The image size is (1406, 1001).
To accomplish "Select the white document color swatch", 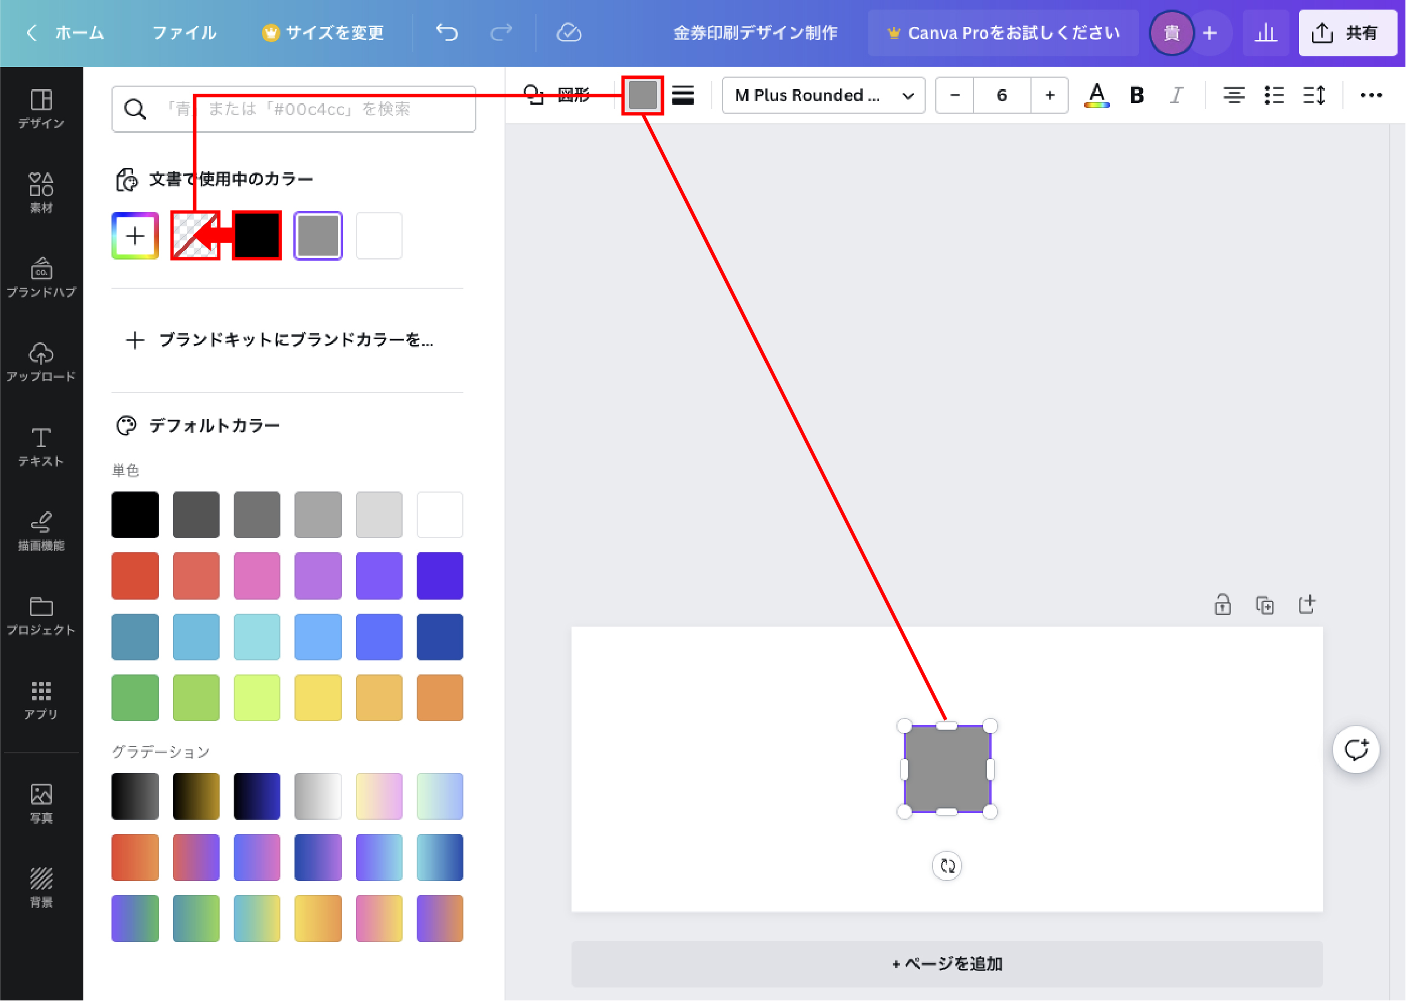I will click(379, 235).
